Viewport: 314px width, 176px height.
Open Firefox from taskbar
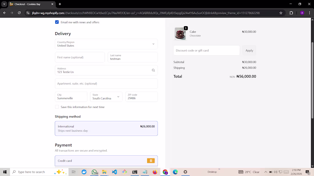[x=155, y=172]
